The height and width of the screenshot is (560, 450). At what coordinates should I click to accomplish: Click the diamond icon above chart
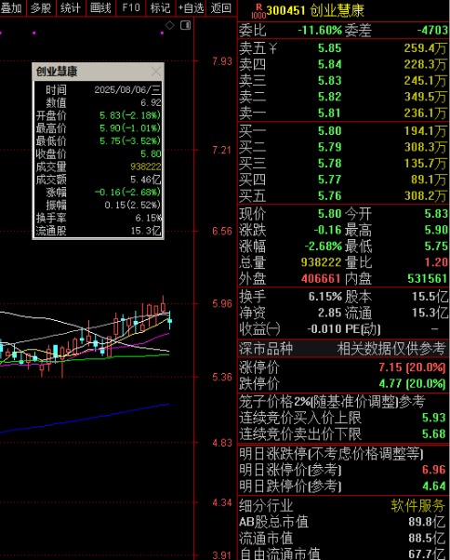[169, 25]
